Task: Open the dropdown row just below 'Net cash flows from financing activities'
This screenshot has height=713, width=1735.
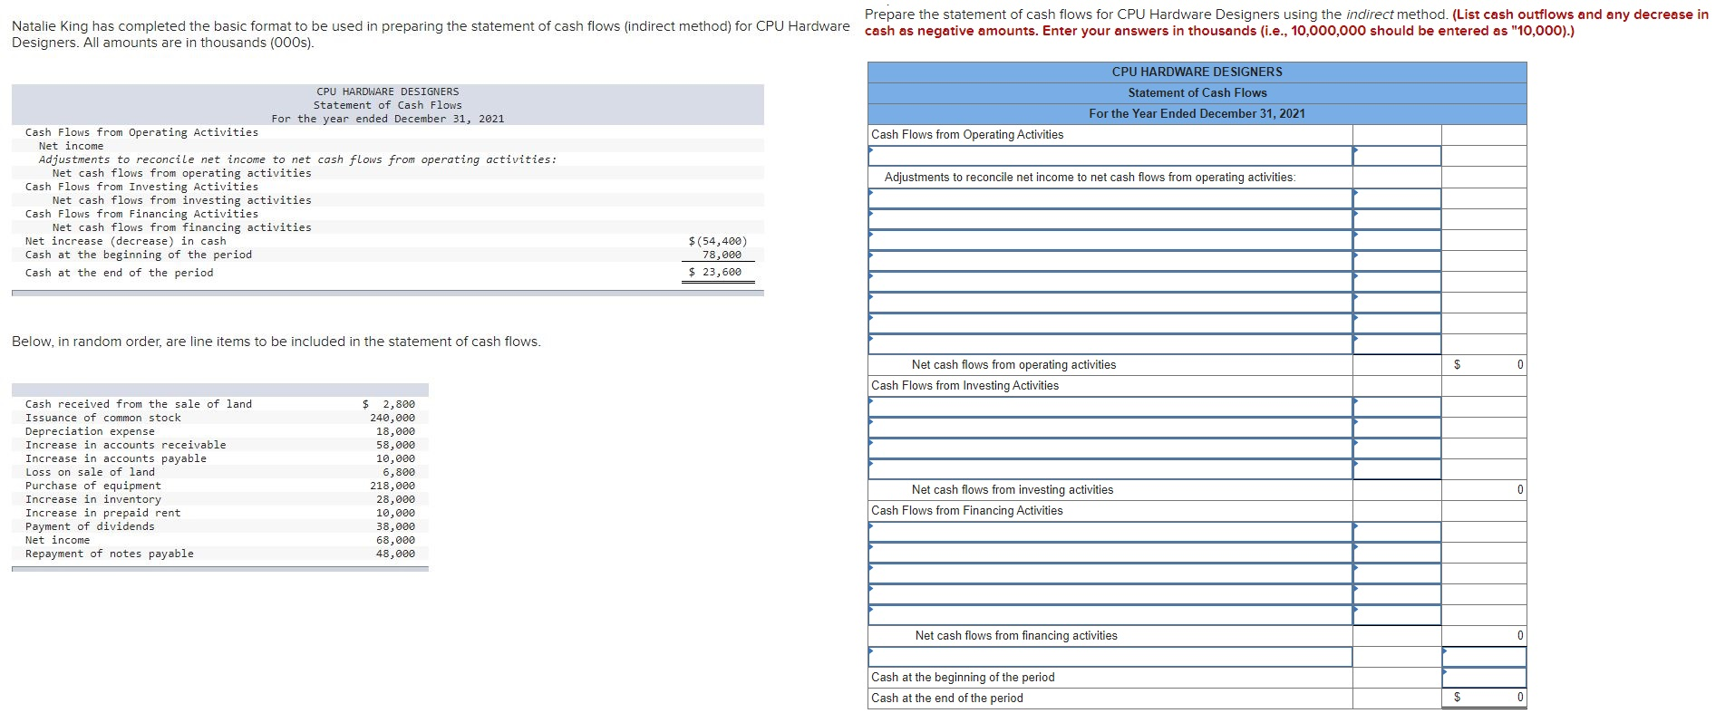Action: 1110,657
